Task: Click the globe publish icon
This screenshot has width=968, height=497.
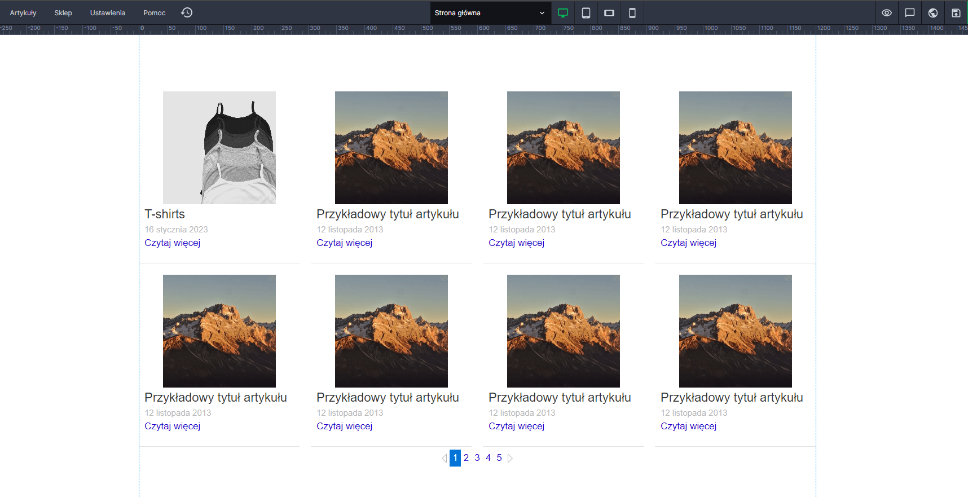Action: (x=933, y=13)
